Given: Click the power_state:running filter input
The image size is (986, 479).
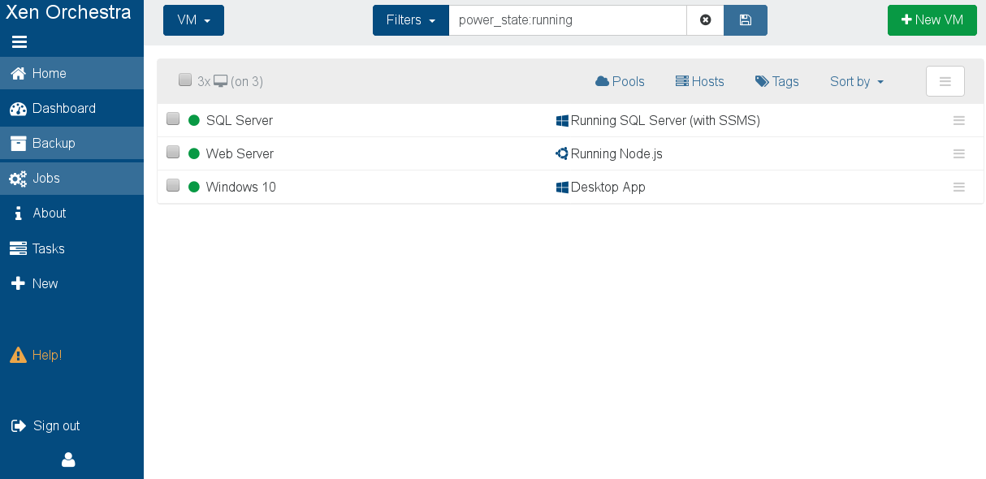Looking at the screenshot, I should pos(568,20).
